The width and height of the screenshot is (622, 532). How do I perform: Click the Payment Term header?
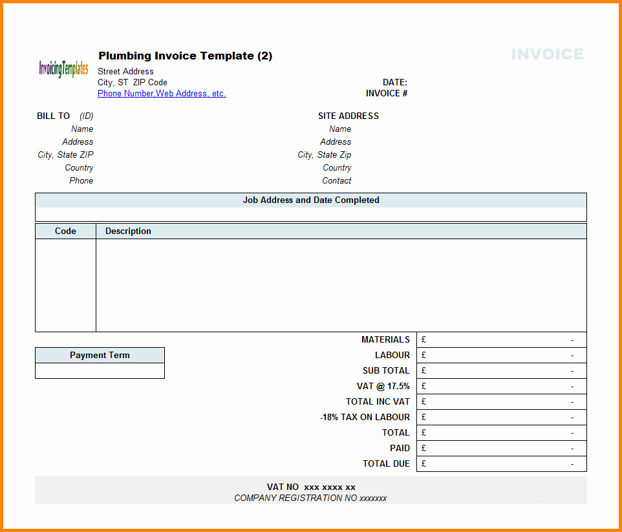[100, 356]
